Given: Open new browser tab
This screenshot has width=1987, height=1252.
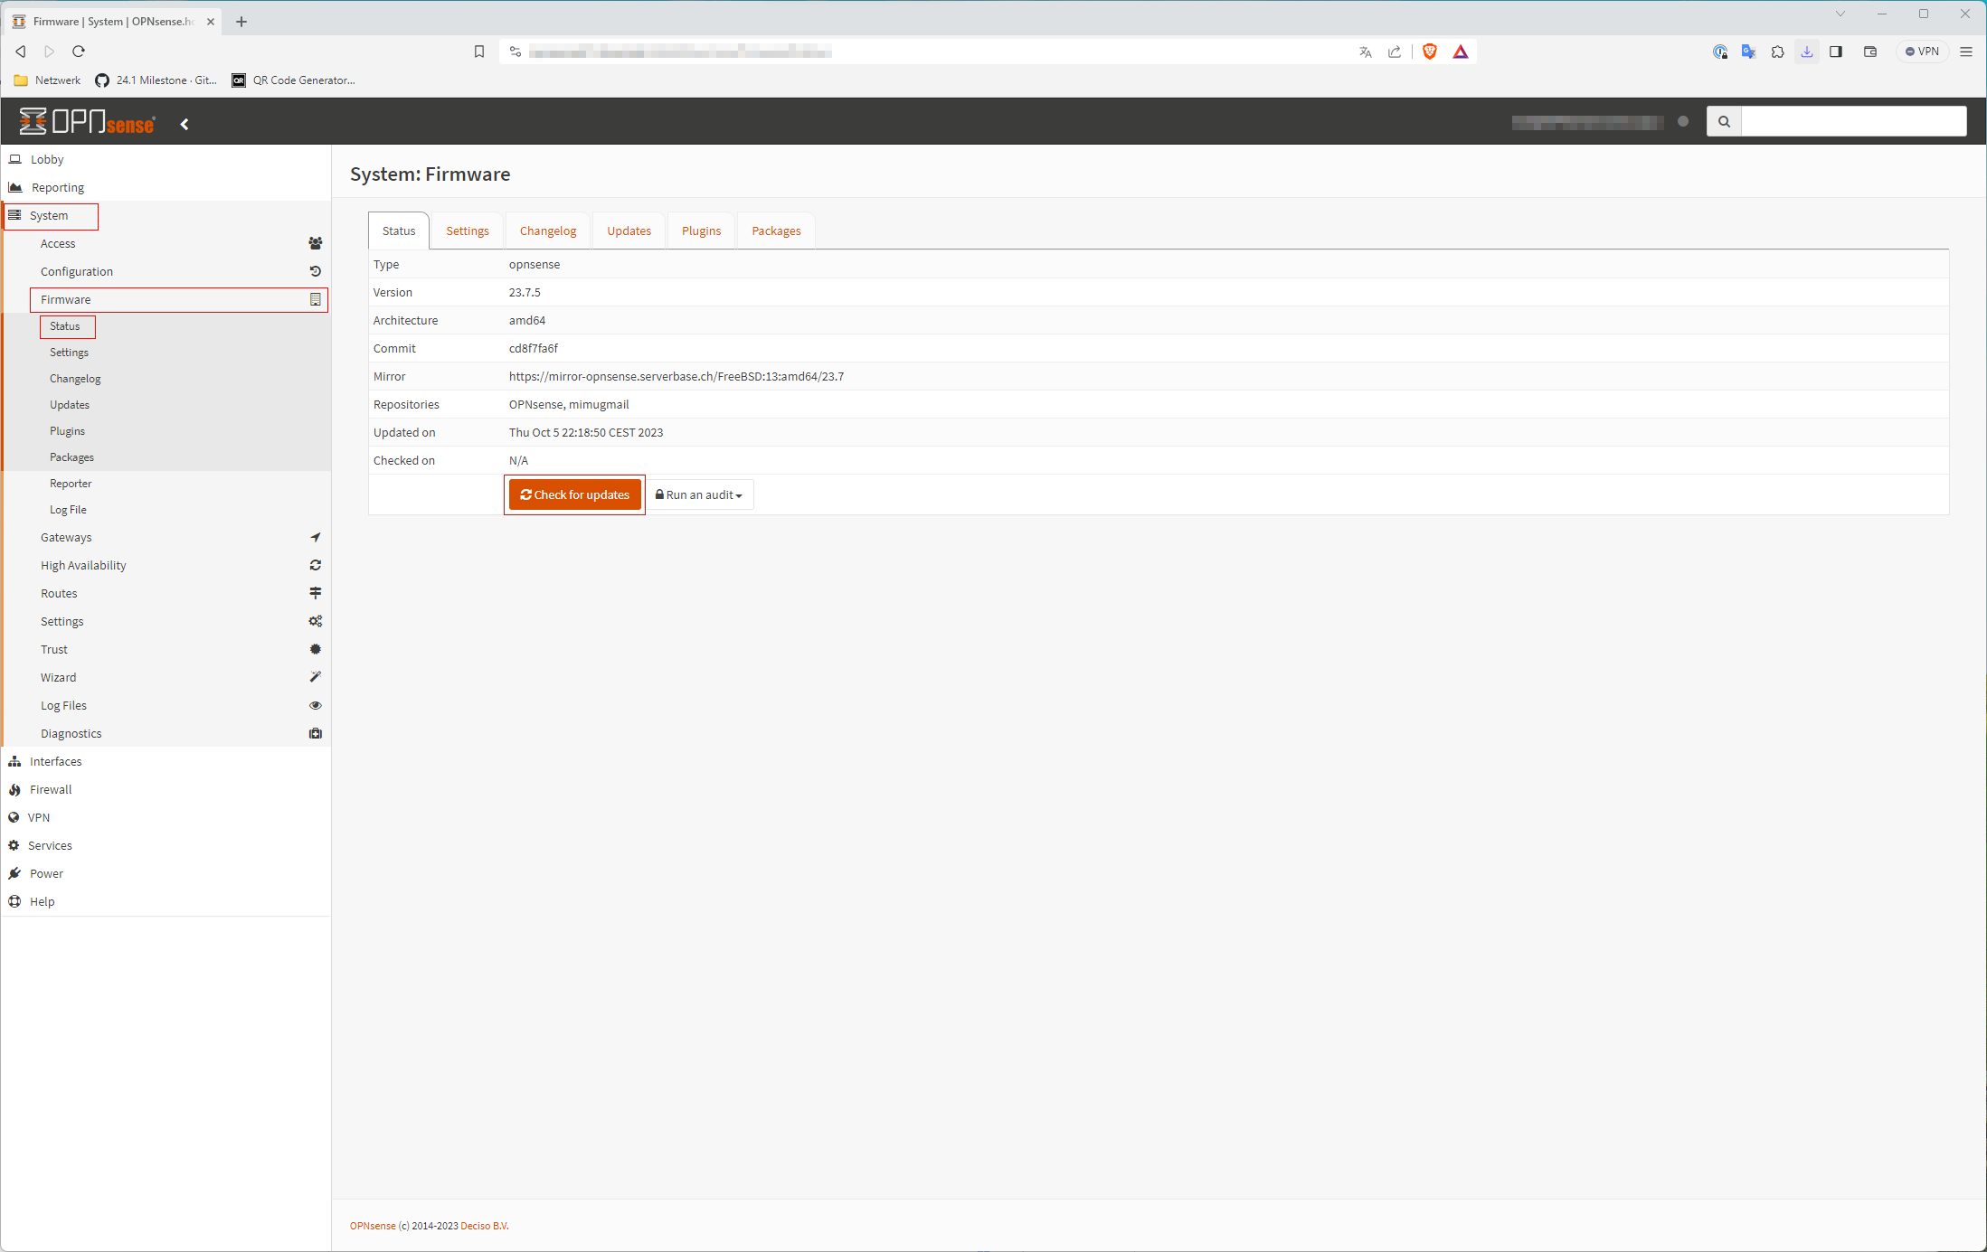Looking at the screenshot, I should pos(241,21).
